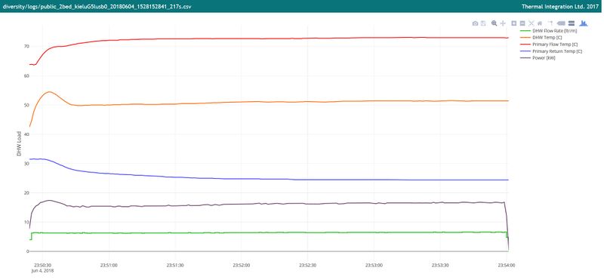The width and height of the screenshot is (604, 280).
Task: Click the log file path title
Action: coord(97,7)
